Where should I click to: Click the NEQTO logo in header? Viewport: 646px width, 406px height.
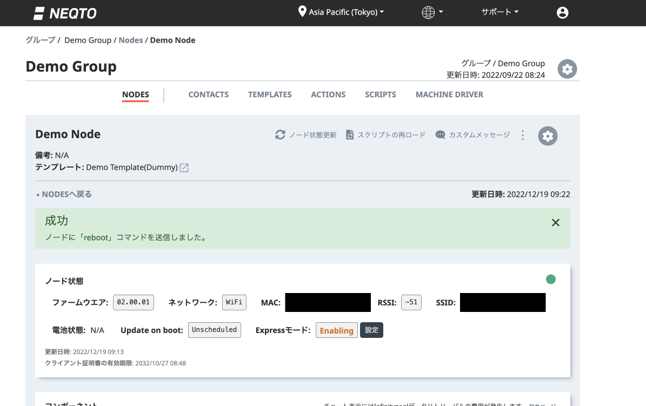pyautogui.click(x=64, y=13)
